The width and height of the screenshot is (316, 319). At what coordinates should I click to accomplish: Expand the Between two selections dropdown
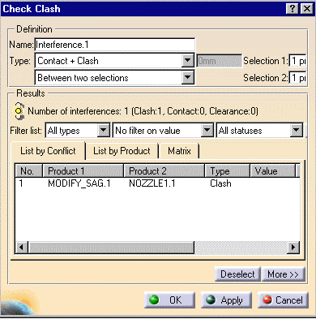[x=188, y=78]
